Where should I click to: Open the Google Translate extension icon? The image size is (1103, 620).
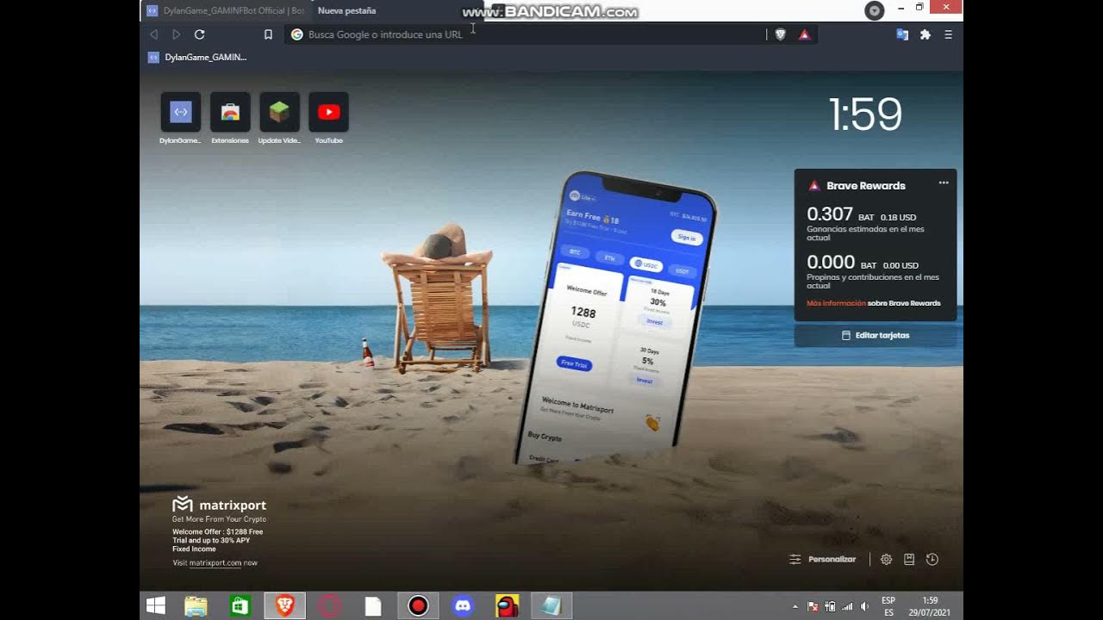click(x=902, y=34)
